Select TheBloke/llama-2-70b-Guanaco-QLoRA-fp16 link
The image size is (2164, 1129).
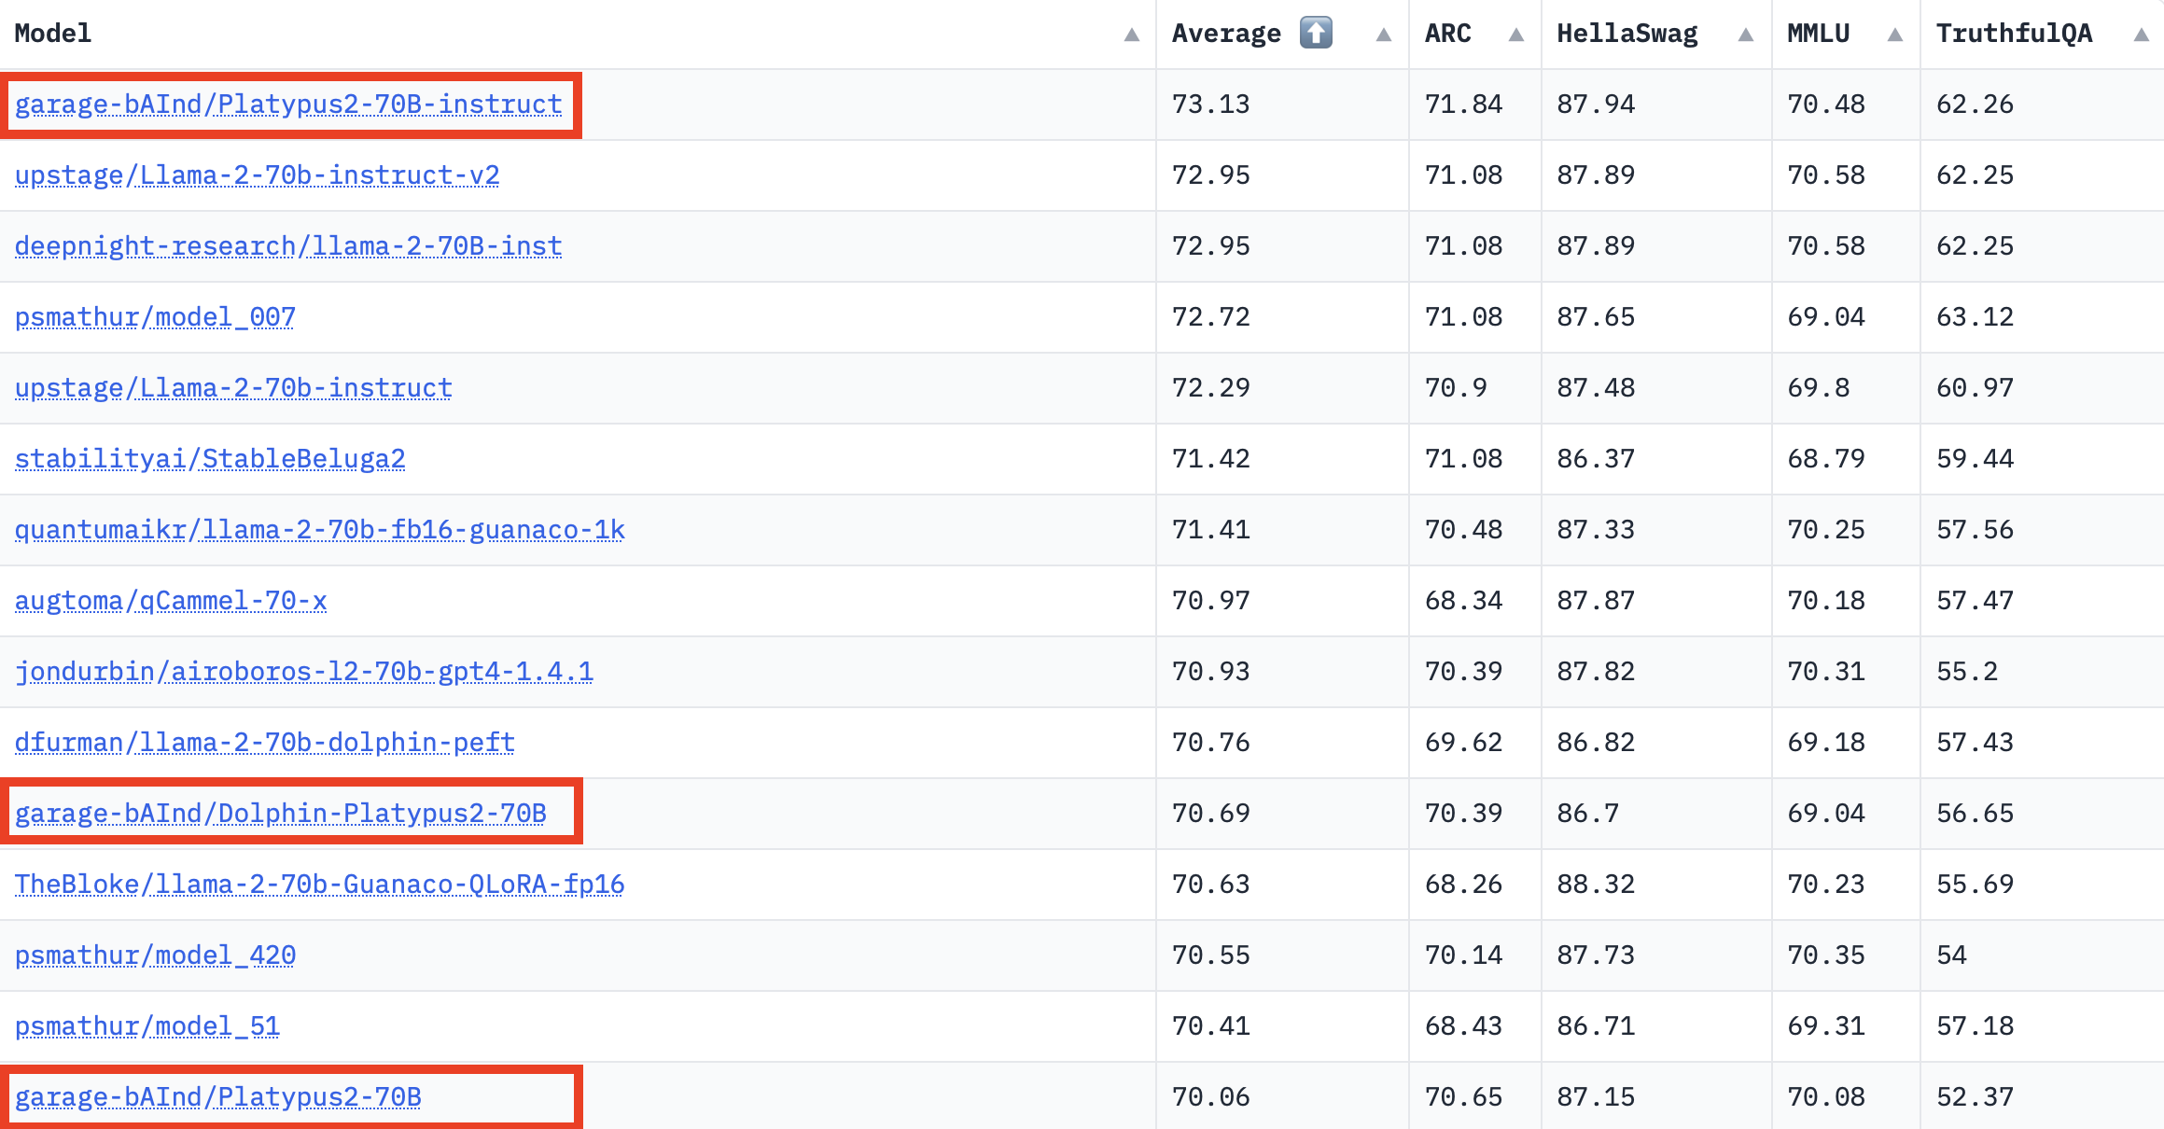click(320, 885)
